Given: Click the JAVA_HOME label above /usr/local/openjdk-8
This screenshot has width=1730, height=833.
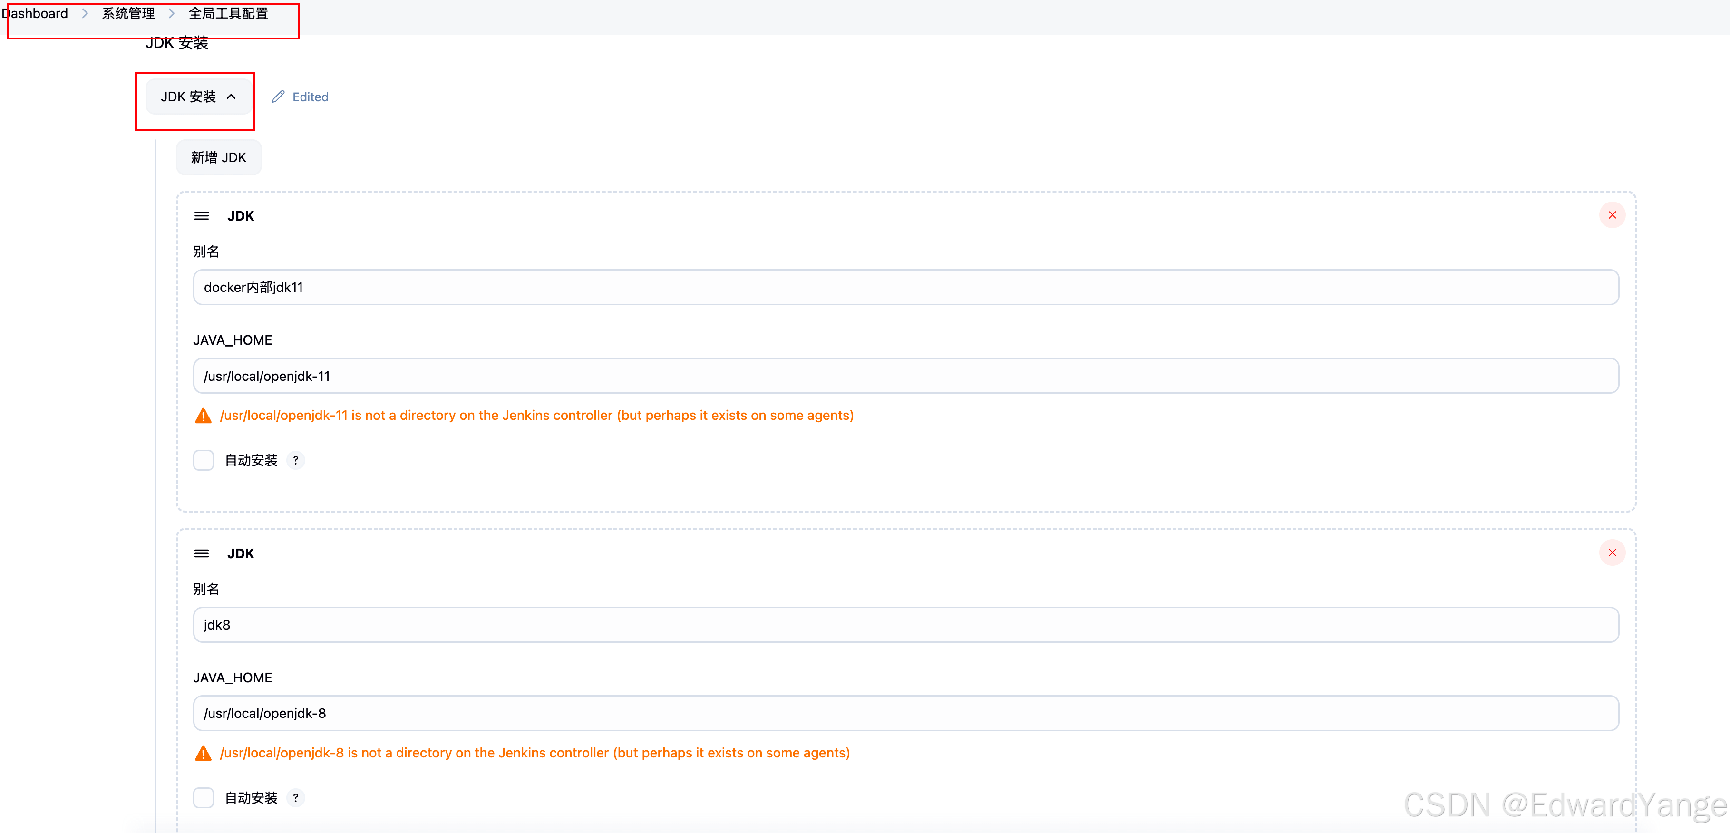Looking at the screenshot, I should coord(233,678).
